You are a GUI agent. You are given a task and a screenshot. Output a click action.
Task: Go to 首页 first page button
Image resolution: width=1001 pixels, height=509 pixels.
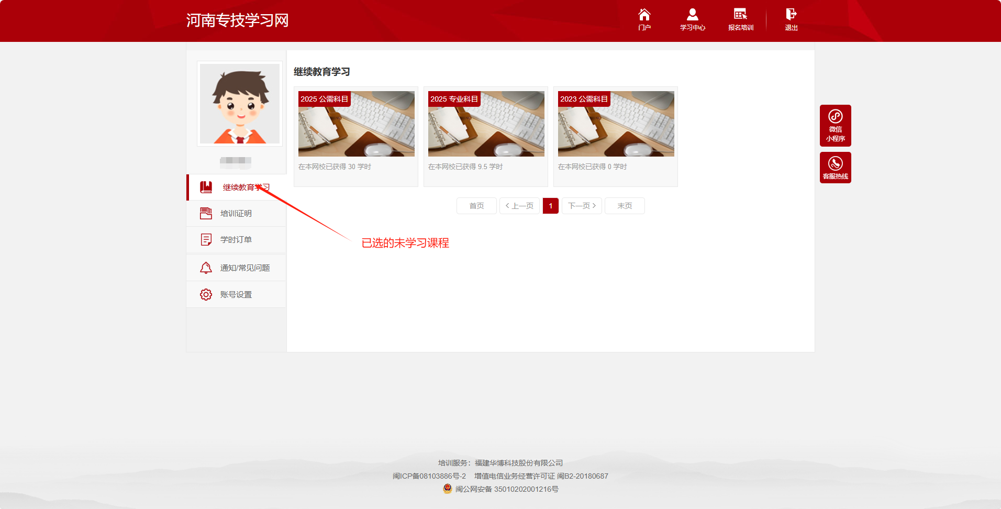476,206
